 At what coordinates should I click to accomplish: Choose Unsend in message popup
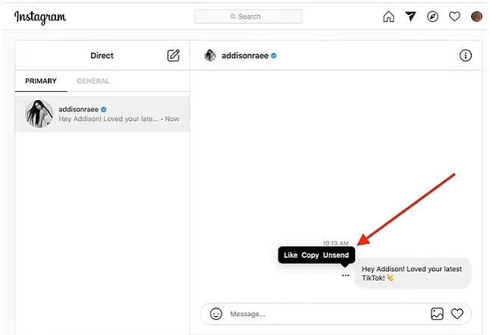(336, 255)
